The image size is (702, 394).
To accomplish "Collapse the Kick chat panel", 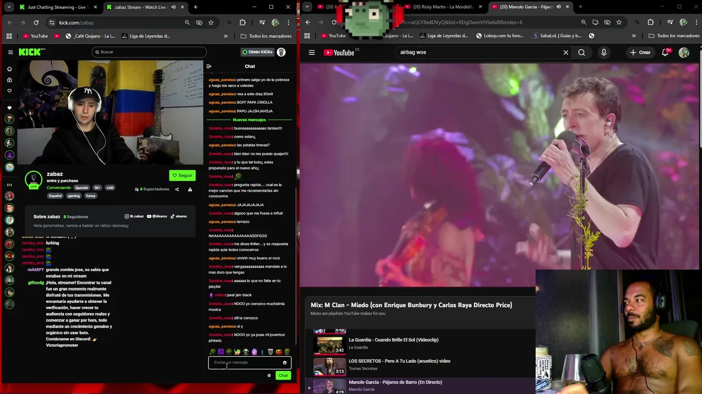I will [x=209, y=66].
